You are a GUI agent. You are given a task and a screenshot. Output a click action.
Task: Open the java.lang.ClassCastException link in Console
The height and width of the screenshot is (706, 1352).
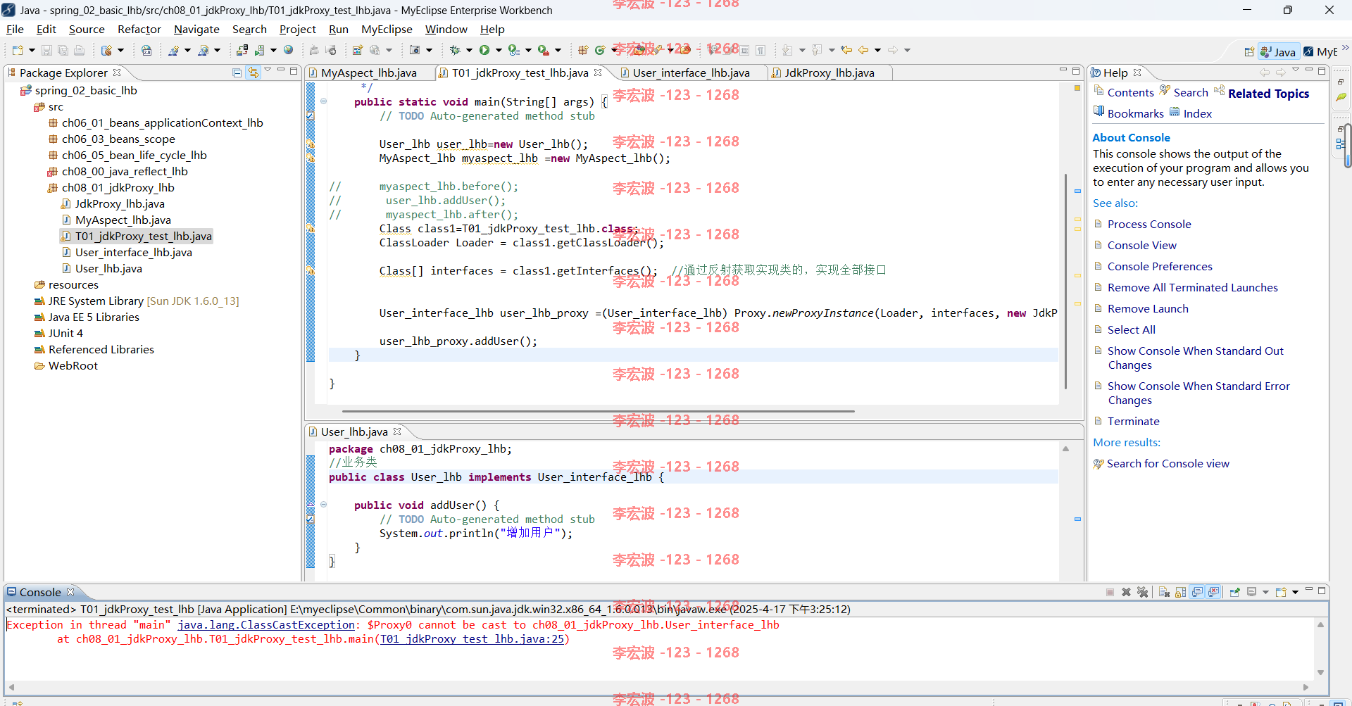point(266,625)
